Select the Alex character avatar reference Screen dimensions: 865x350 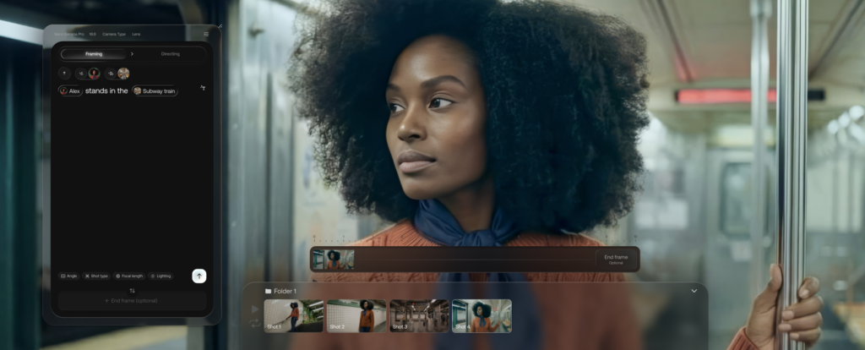point(94,74)
